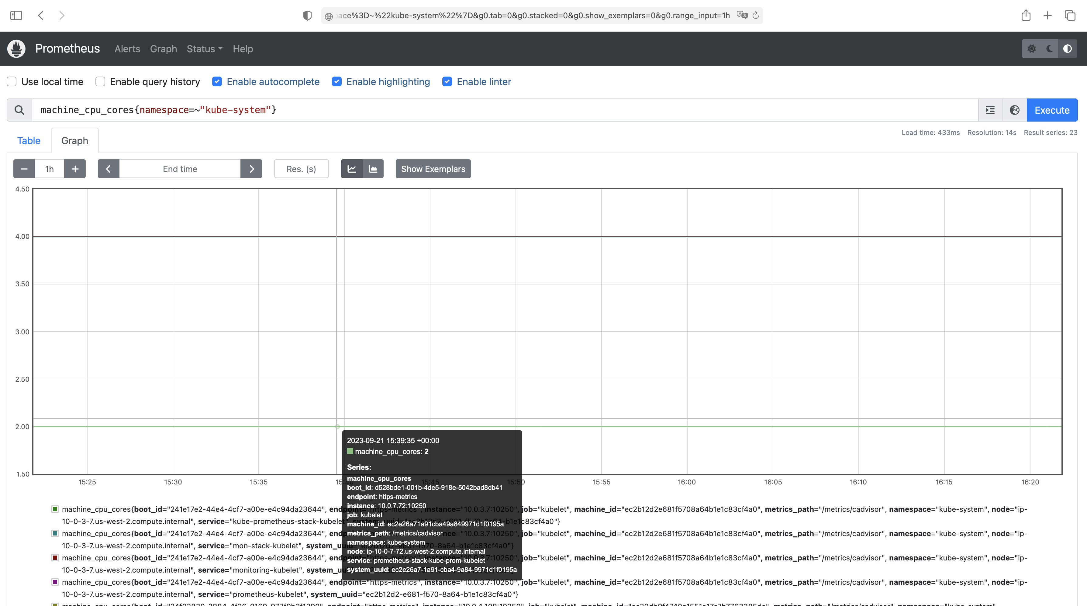Image resolution: width=1087 pixels, height=606 pixels.
Task: Click the format expression icon
Action: (990, 110)
